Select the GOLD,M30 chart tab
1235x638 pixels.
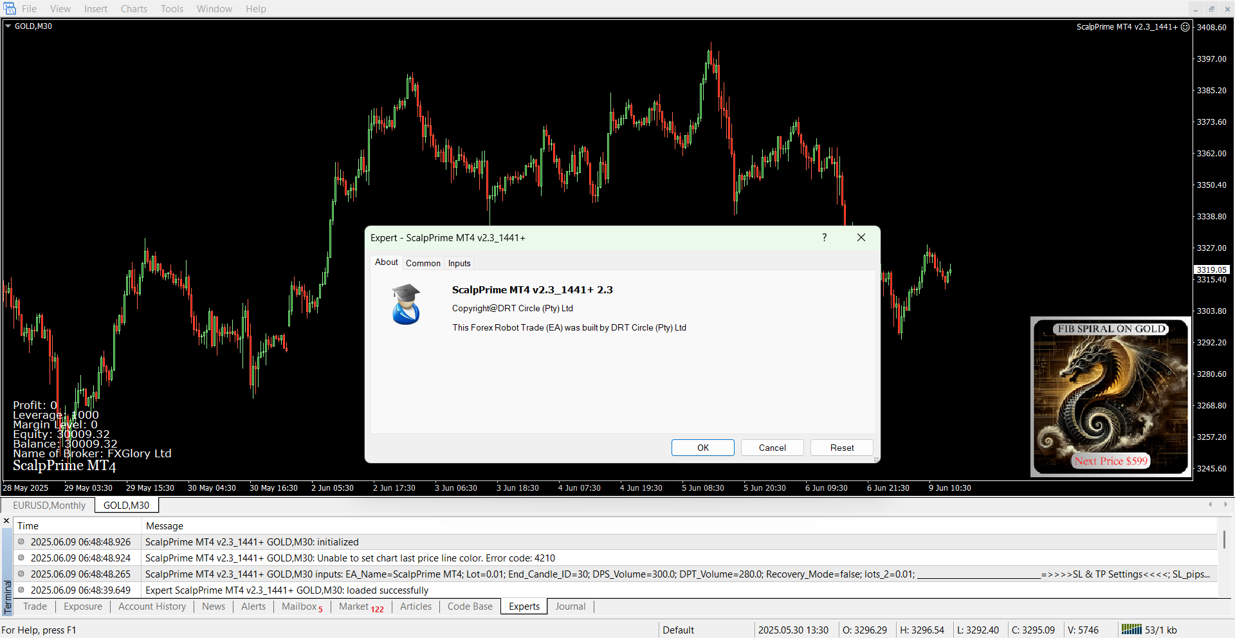point(126,506)
